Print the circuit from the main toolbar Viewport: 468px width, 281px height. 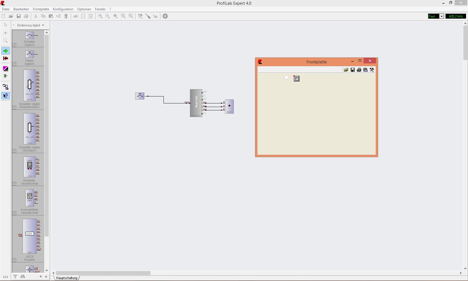pyautogui.click(x=26, y=16)
